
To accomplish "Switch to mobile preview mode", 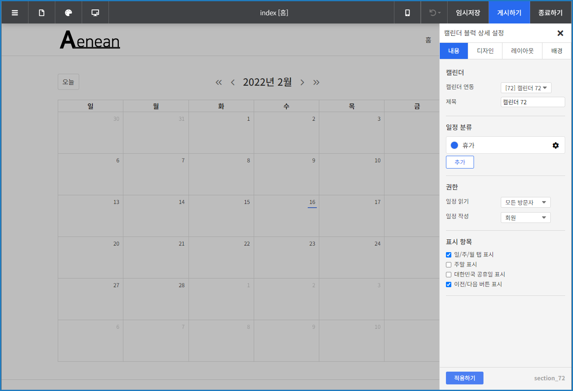I will [x=407, y=12].
